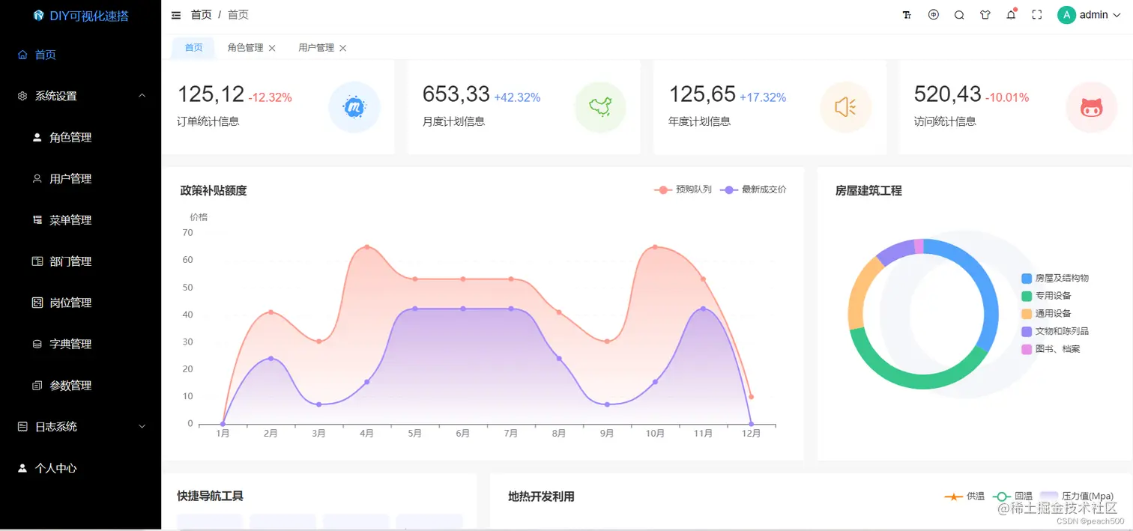Open 菜单管理 in sidebar
Screen dimensions: 1133x531
(80, 219)
